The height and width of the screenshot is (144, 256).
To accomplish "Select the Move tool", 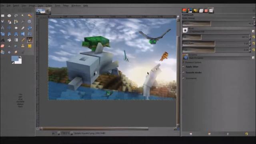I will coord(9,28).
